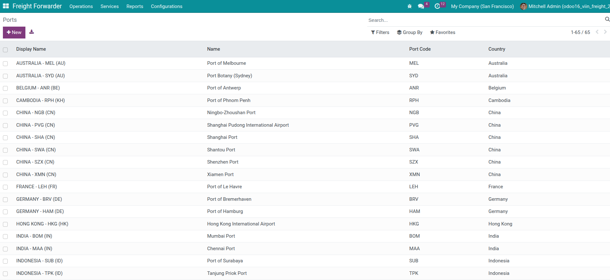
Task: Check the BELGIUM - ANR row checkbox
Action: coord(5,88)
